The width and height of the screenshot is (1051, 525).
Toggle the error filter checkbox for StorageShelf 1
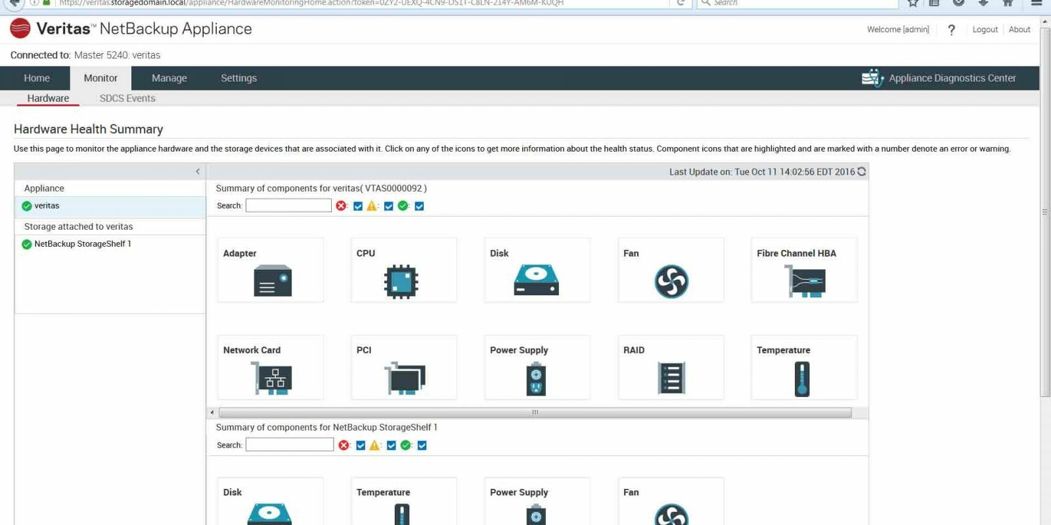coord(361,446)
